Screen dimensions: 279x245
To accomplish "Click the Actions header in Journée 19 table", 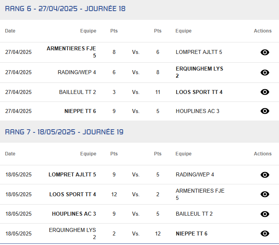I will pos(263,153).
